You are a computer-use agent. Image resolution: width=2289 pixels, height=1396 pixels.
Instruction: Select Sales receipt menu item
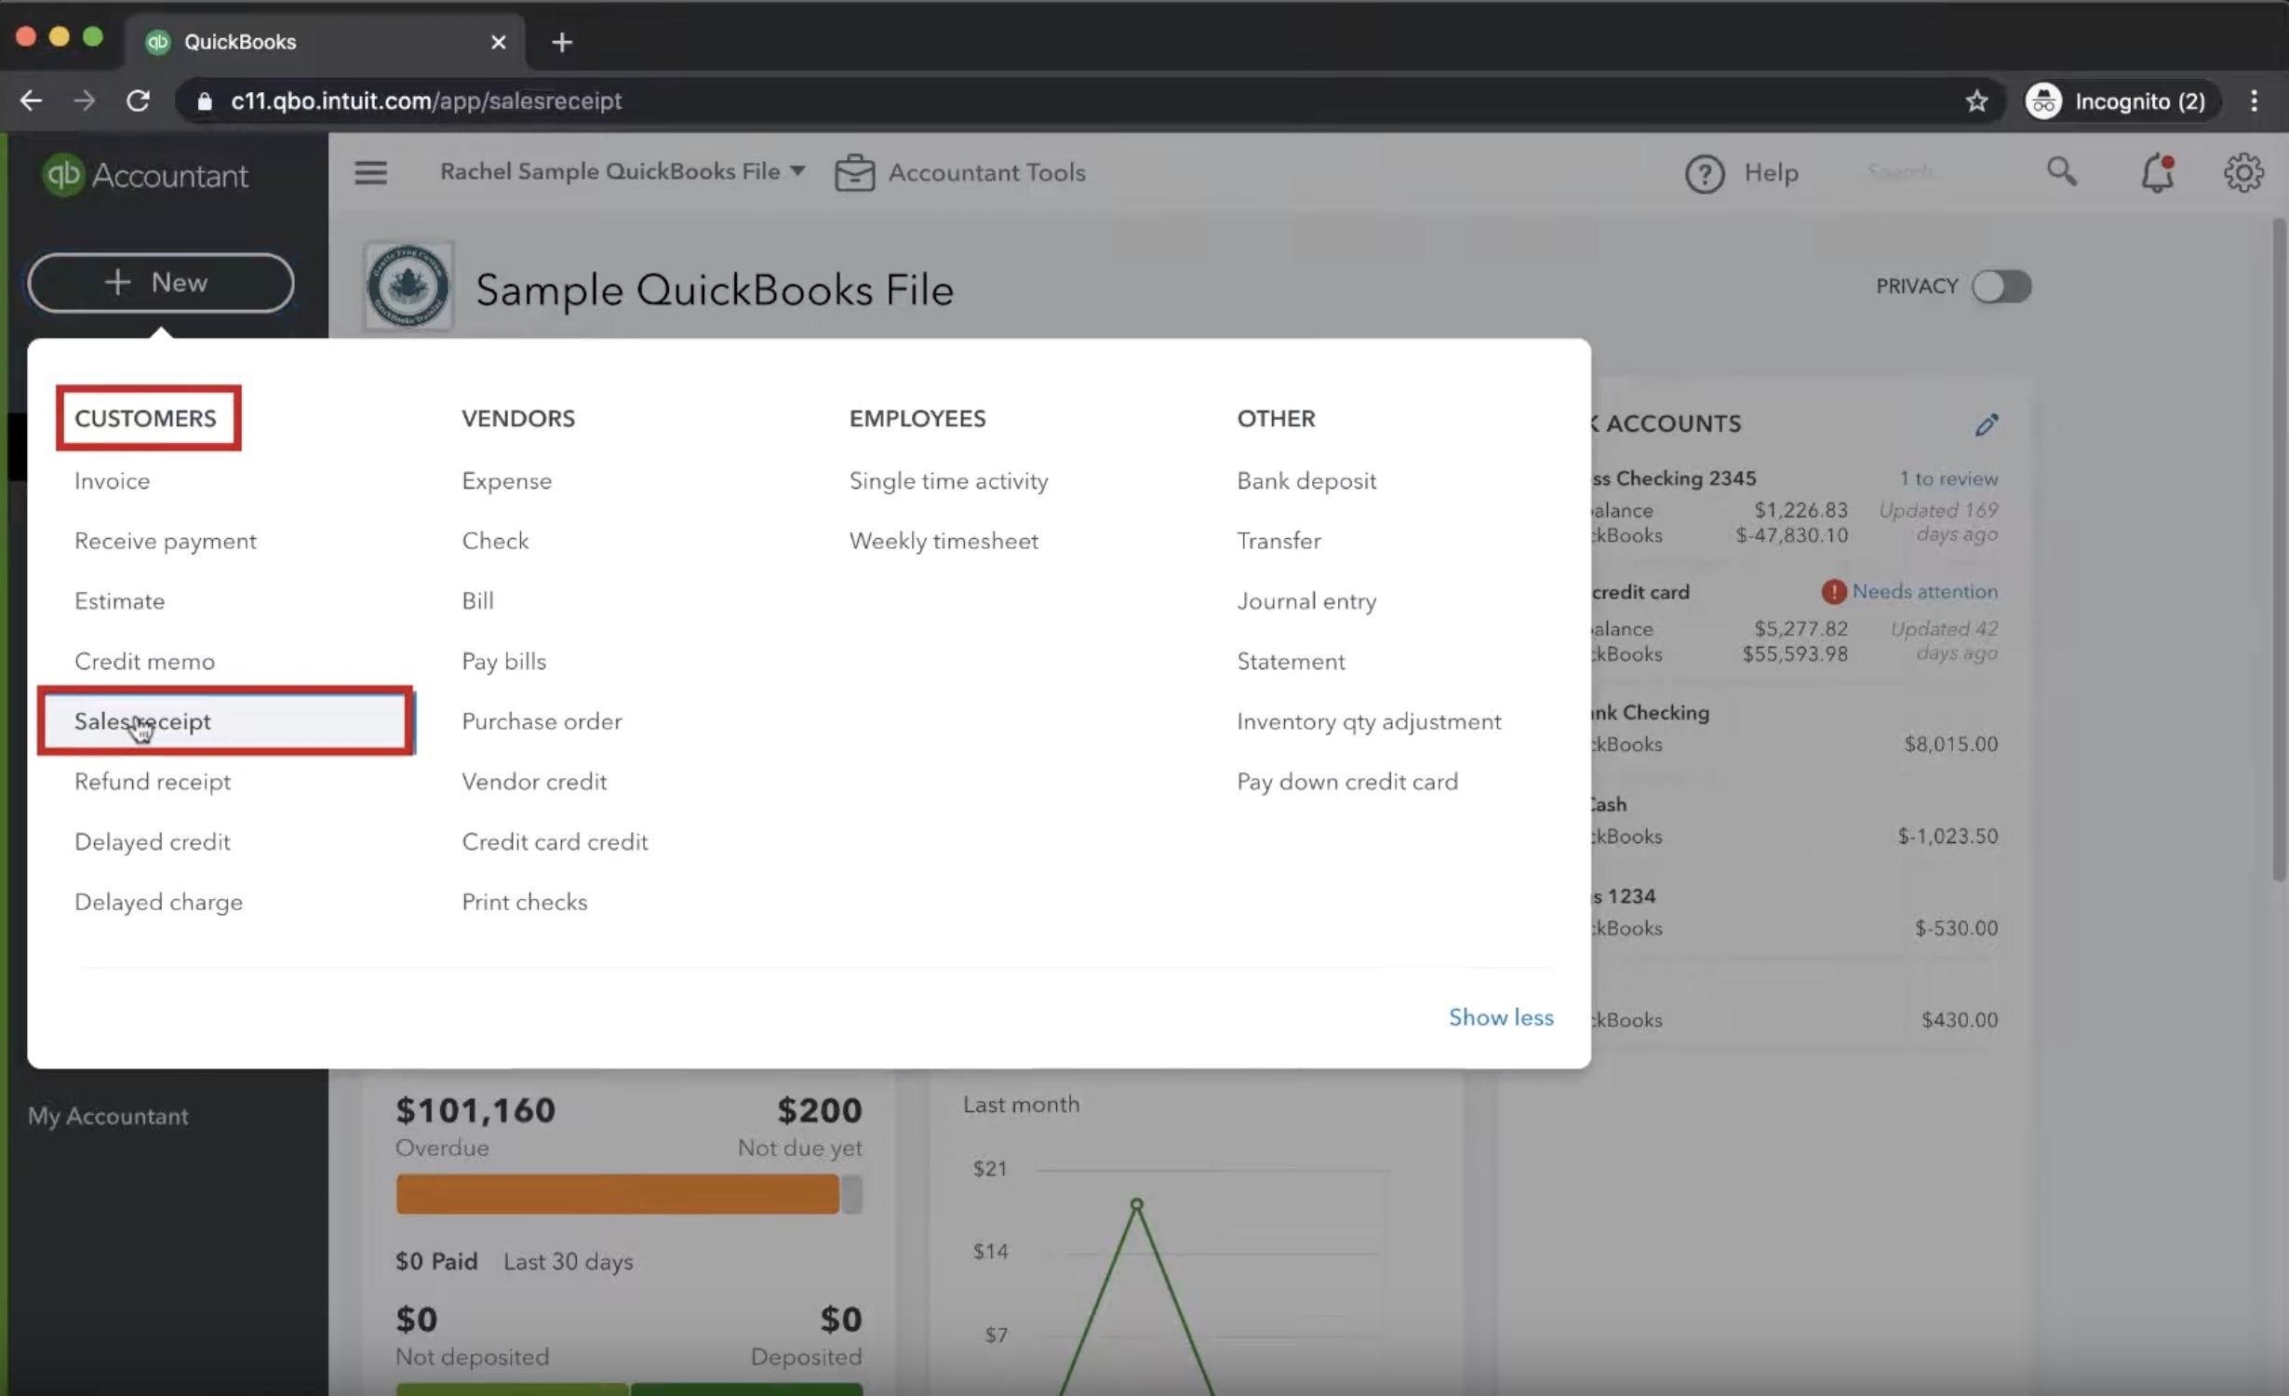coord(225,721)
